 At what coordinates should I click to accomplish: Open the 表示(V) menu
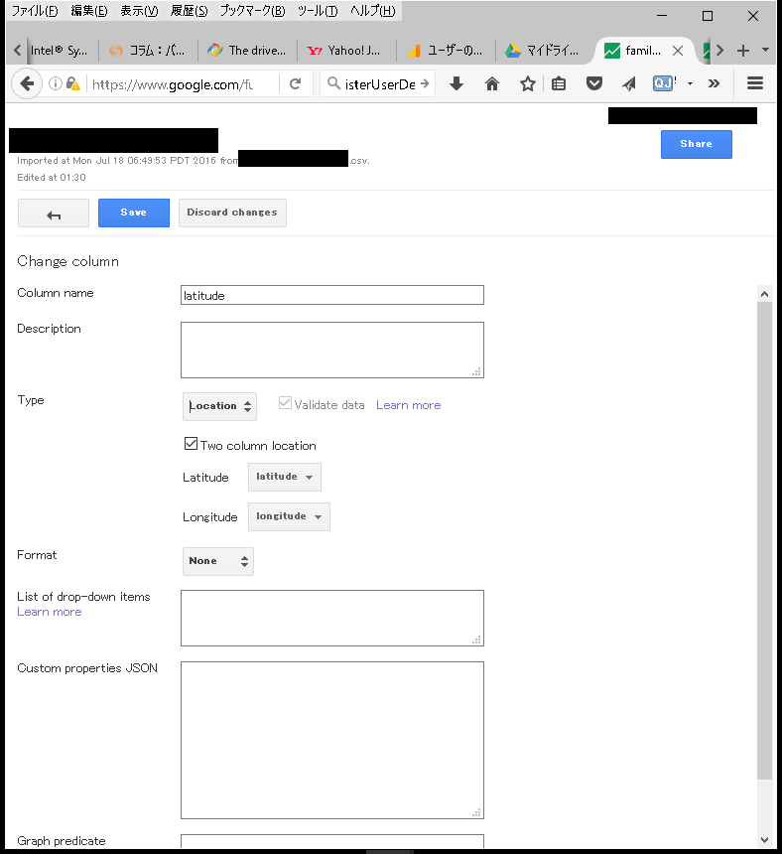(139, 11)
